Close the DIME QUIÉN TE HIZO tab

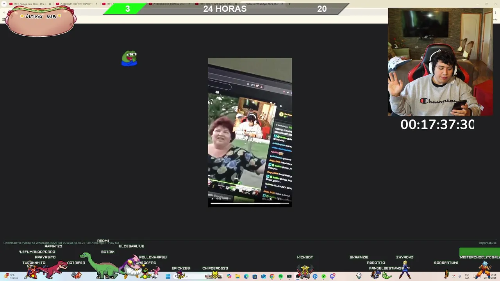pos(96,4)
